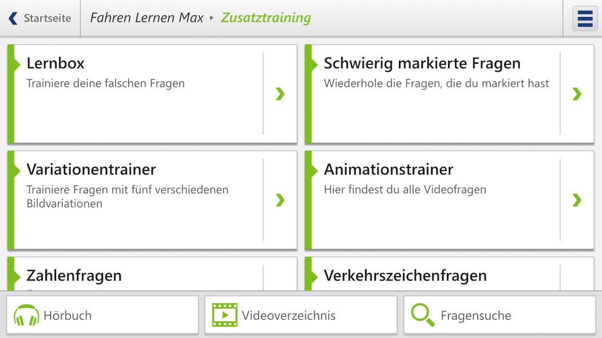This screenshot has width=602, height=338.
Task: Select Fahren Lernen Max breadcrumb
Action: (x=147, y=17)
